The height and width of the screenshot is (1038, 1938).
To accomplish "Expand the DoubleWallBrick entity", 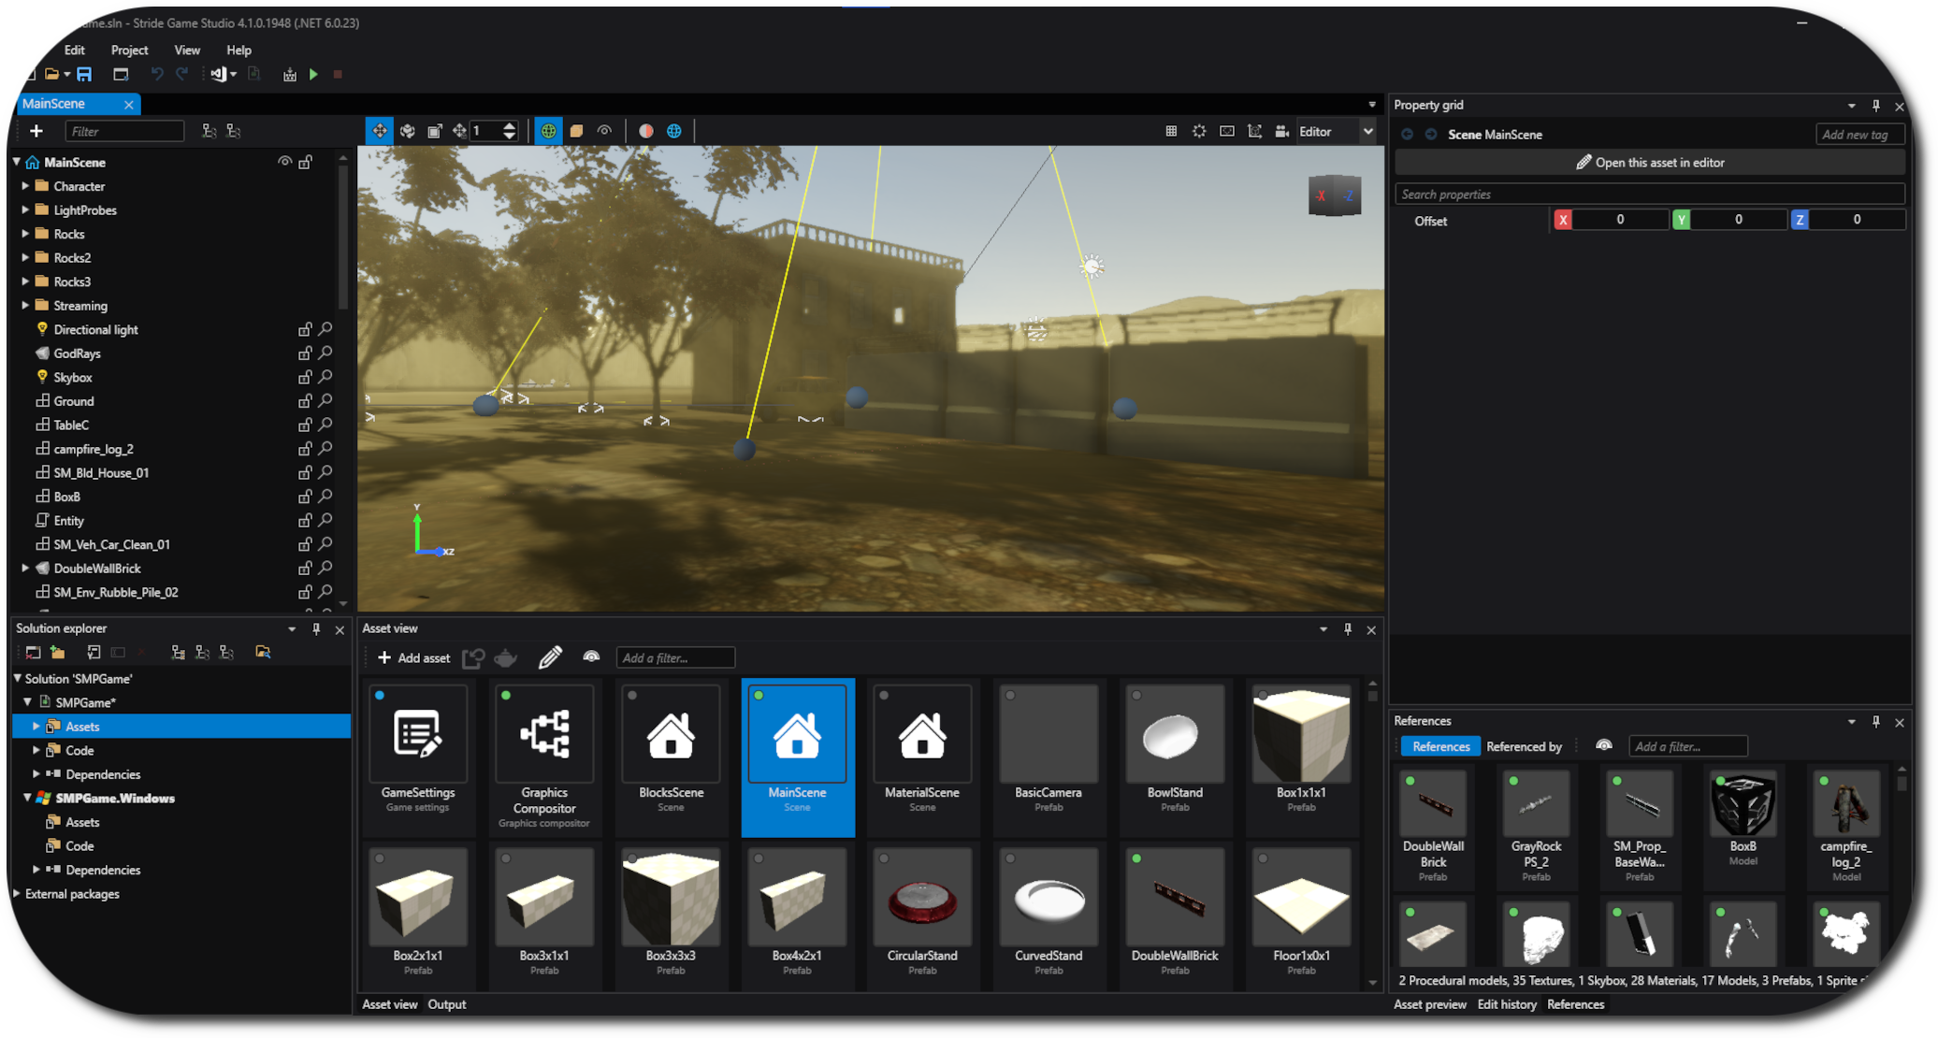I will pos(25,568).
